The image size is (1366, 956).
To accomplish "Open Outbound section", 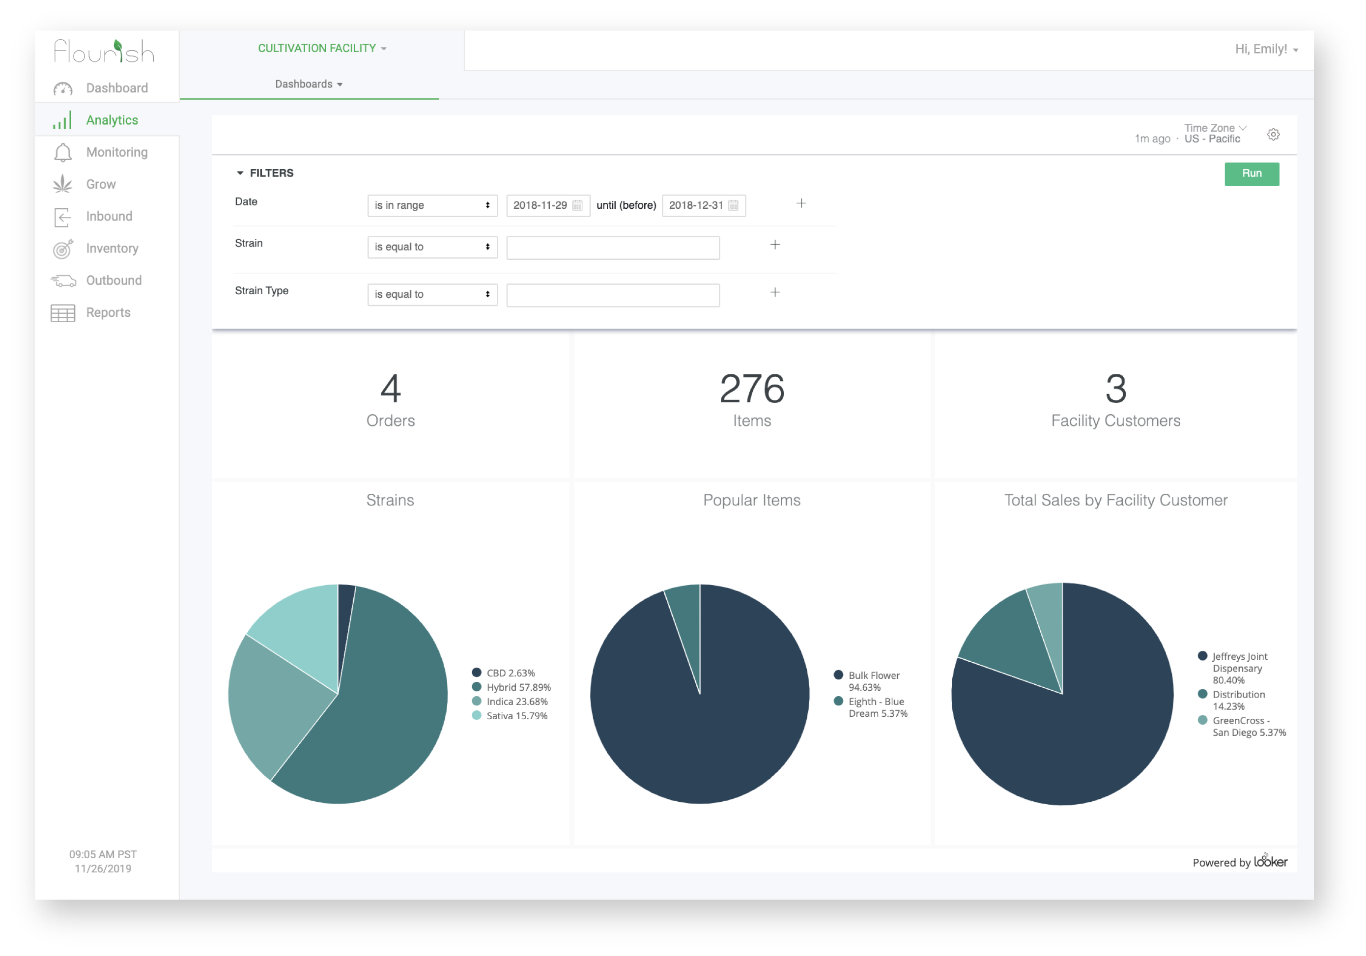I will click(x=107, y=281).
